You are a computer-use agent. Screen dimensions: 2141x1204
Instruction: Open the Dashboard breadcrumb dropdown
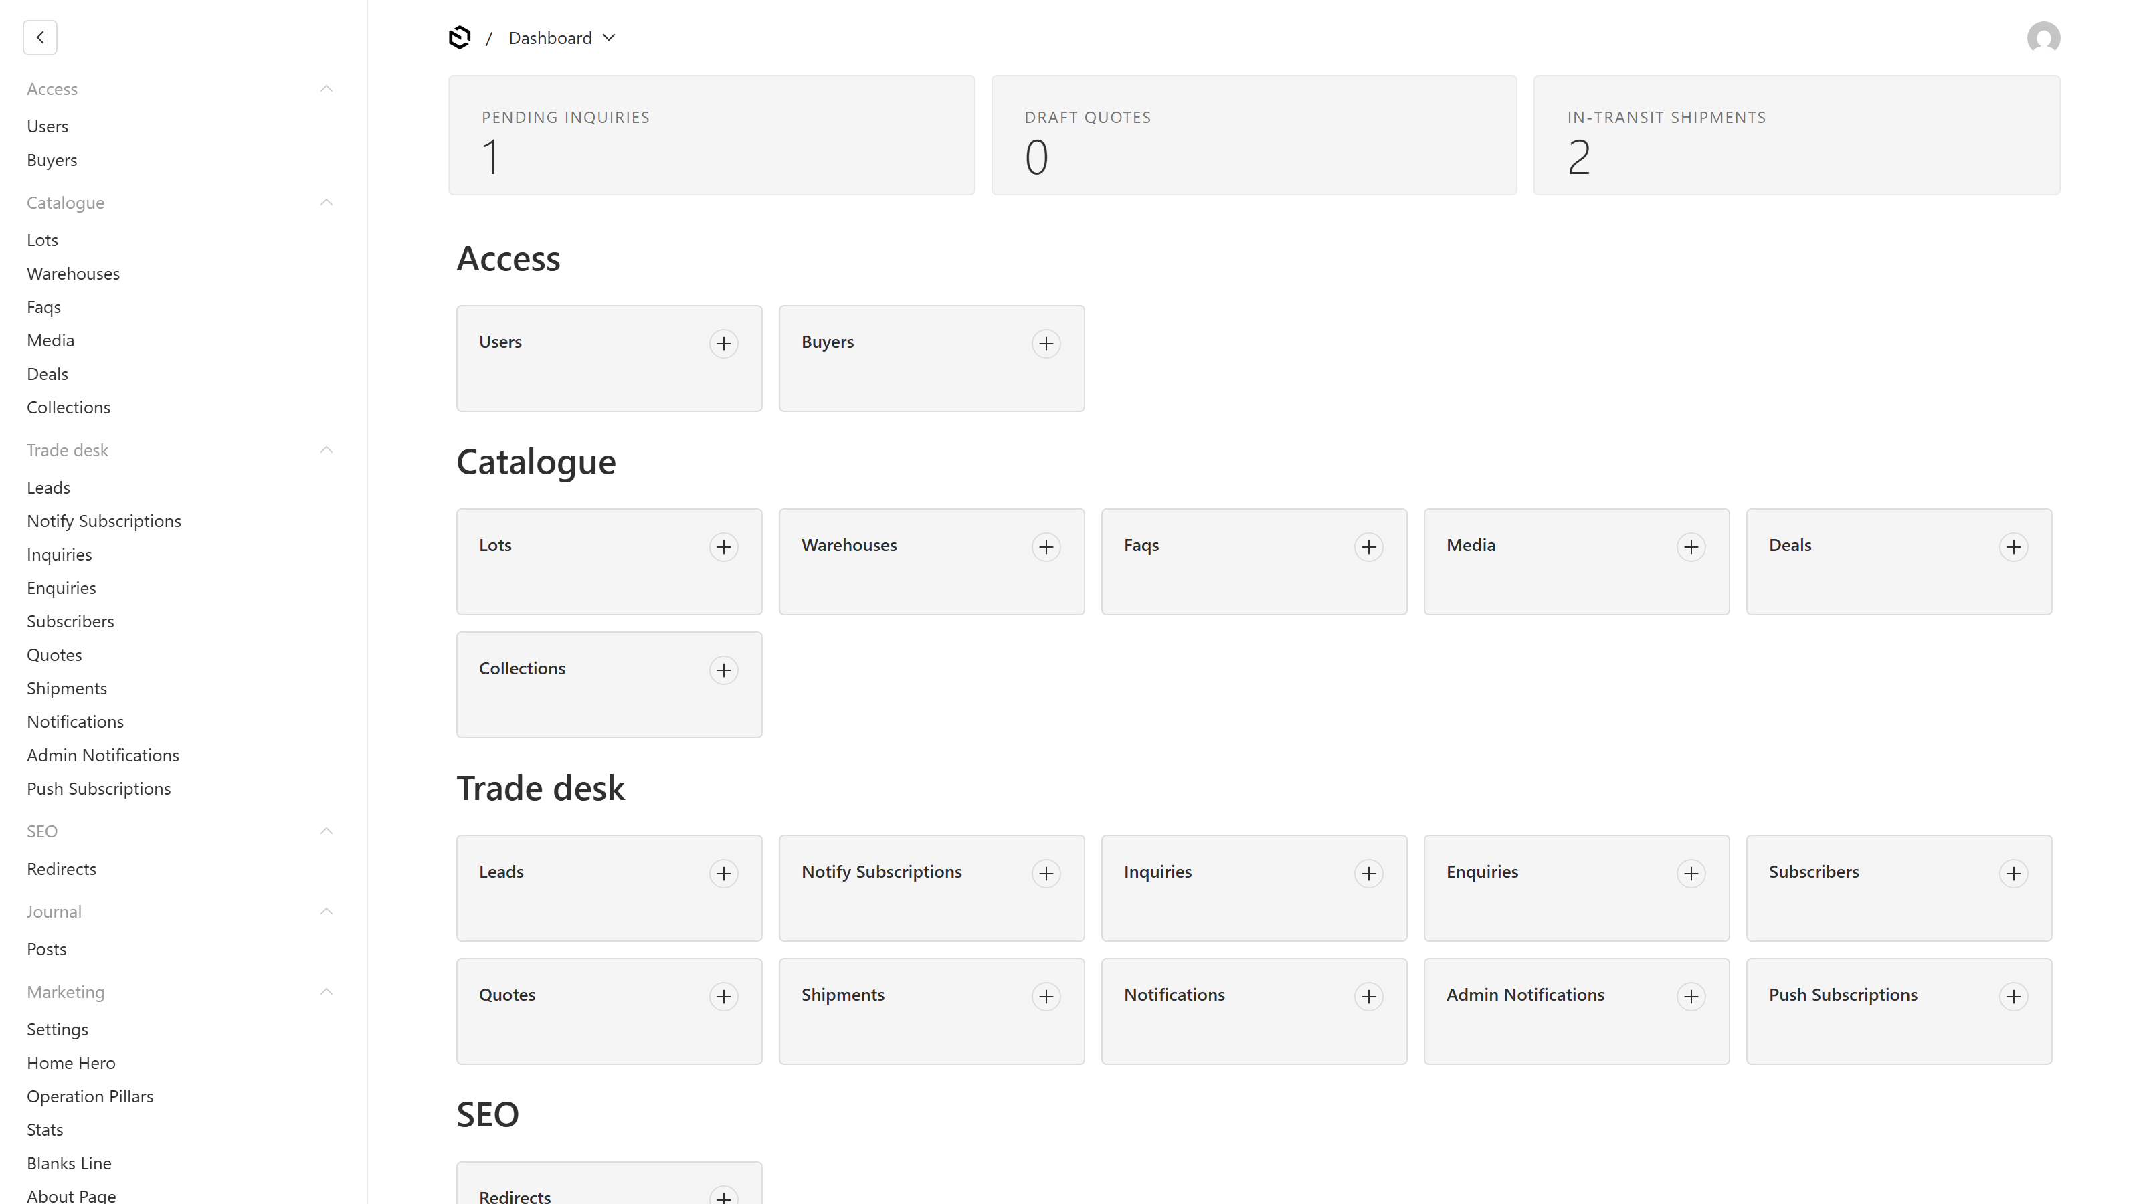click(562, 38)
